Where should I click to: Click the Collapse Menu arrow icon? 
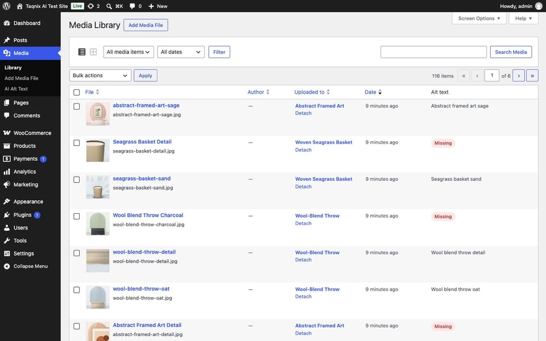tap(7, 266)
